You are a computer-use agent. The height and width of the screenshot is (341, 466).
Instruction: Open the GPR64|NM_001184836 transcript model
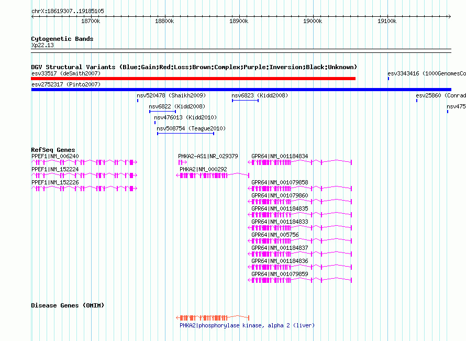click(x=300, y=267)
